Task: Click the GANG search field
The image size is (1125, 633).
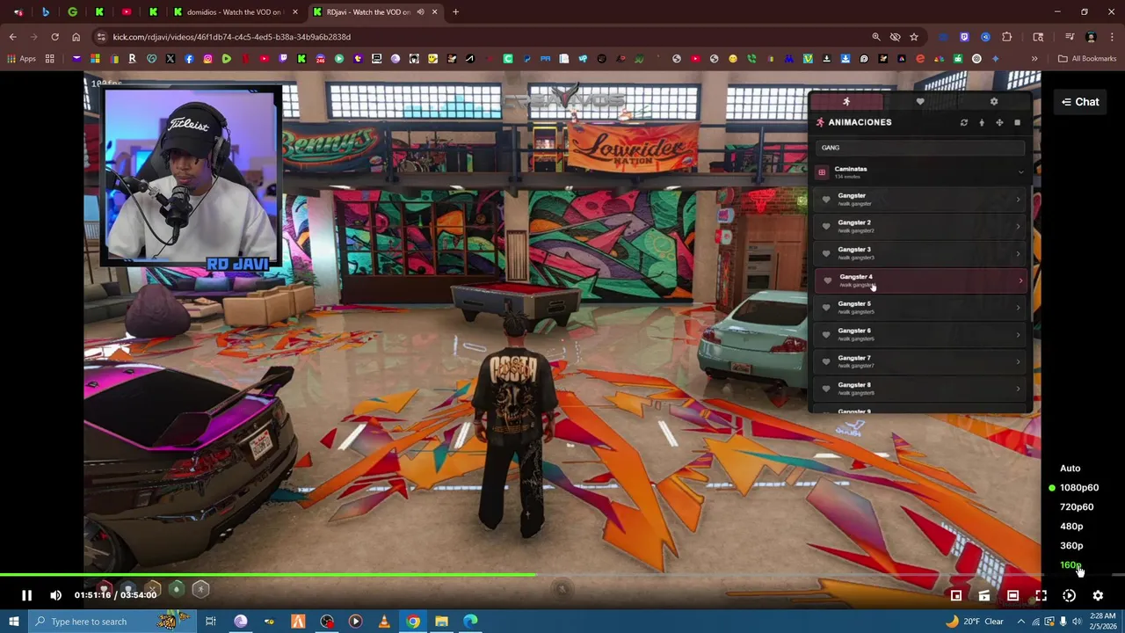Action: 920,148
